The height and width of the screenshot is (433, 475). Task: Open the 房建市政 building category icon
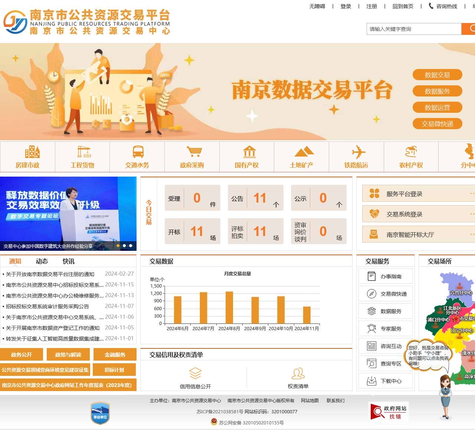tap(32, 152)
